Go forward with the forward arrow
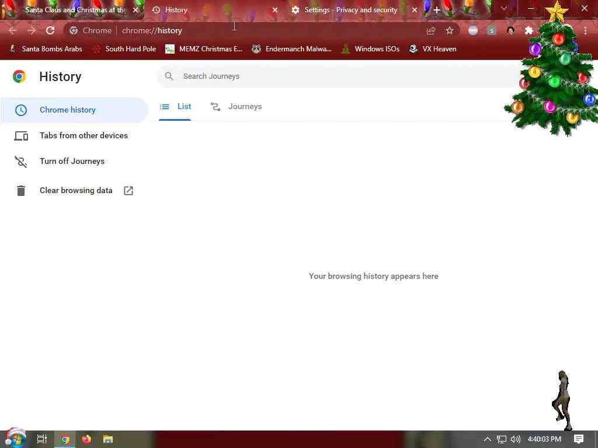 (32, 30)
